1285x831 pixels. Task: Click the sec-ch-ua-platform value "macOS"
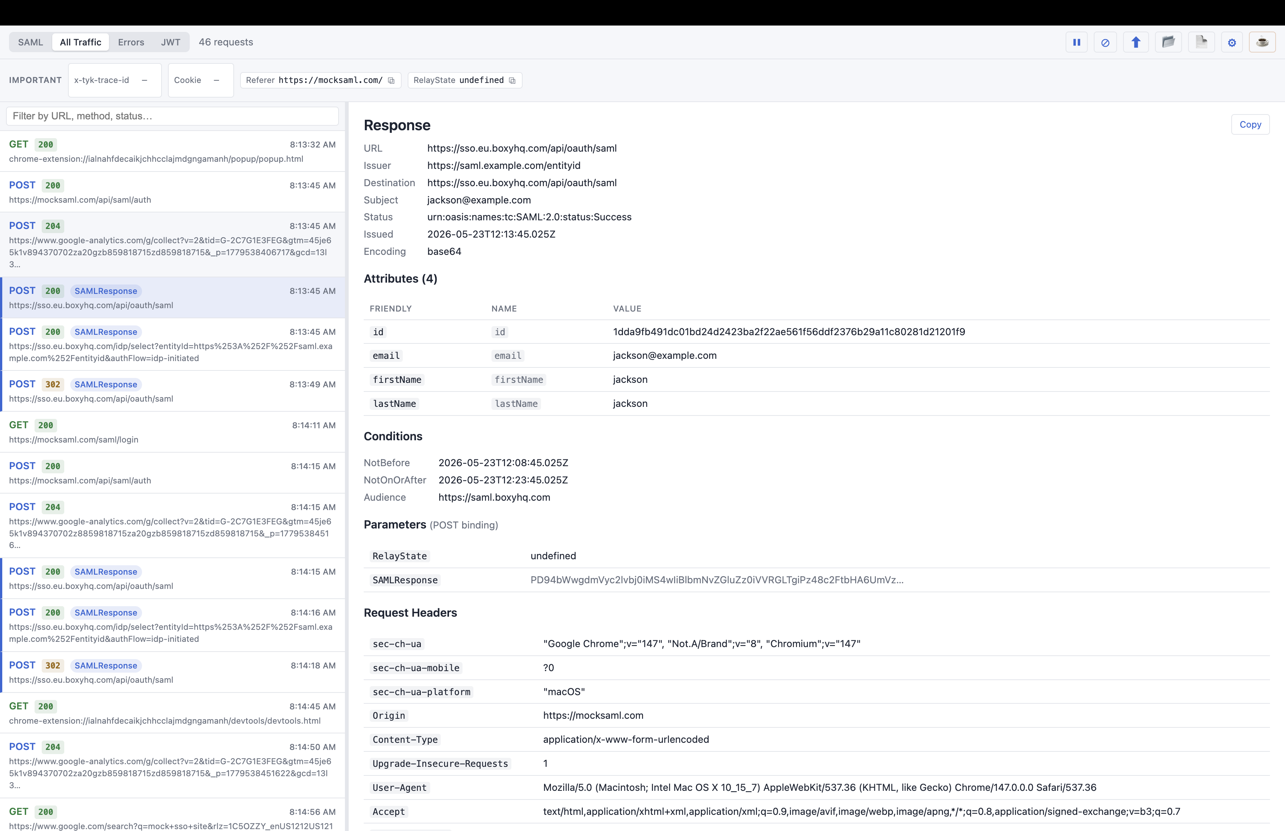[x=564, y=691]
